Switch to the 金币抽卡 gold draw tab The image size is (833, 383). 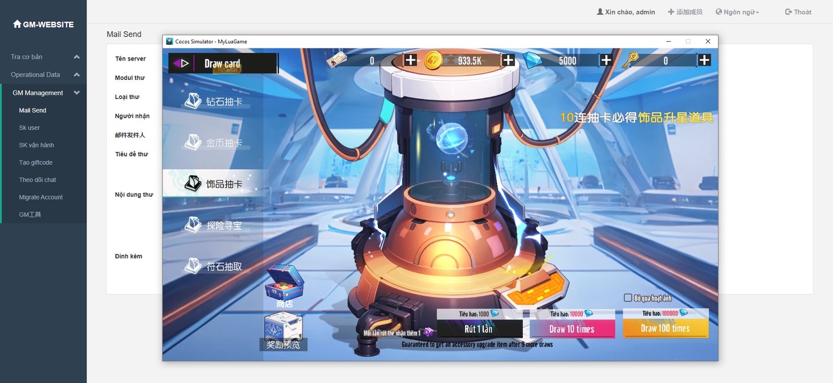pyautogui.click(x=214, y=142)
